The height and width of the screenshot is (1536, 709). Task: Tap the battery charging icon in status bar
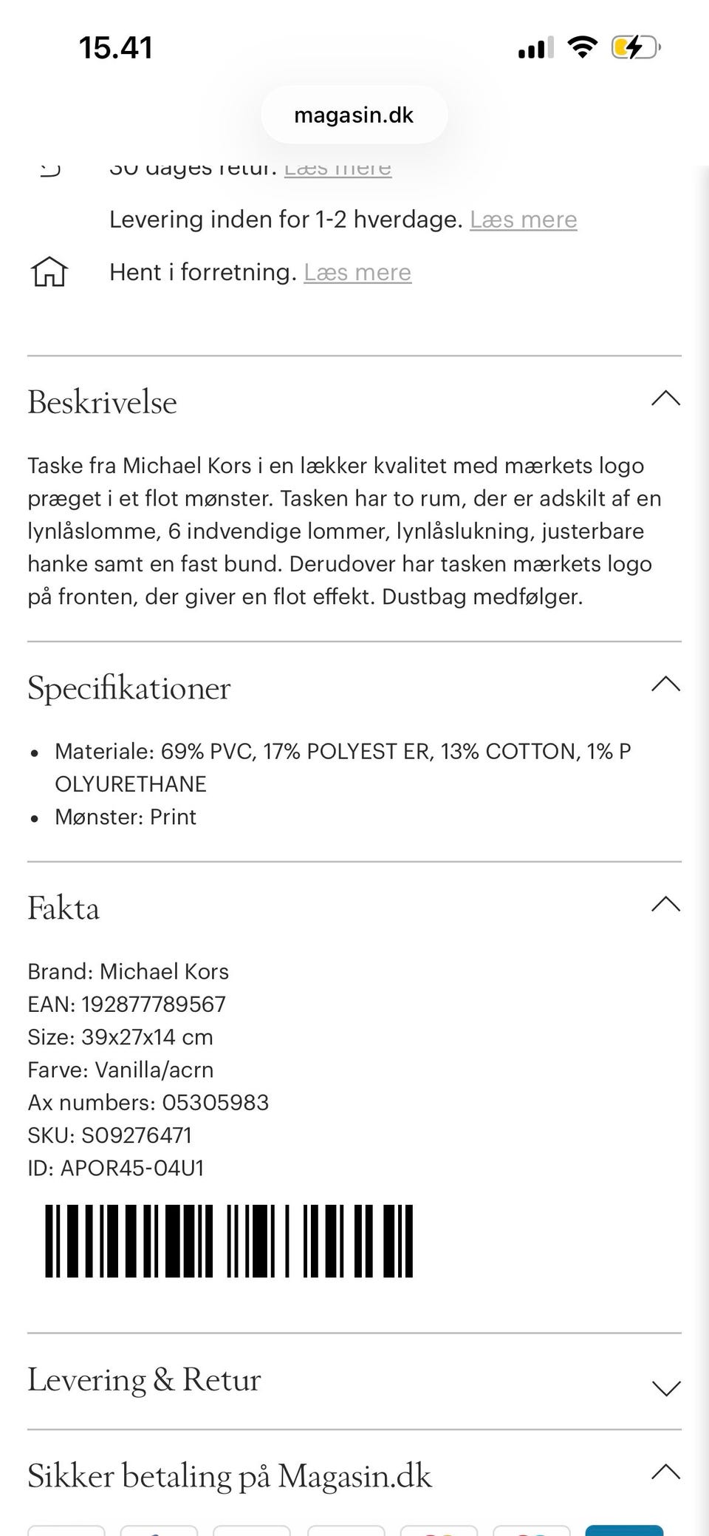click(635, 48)
